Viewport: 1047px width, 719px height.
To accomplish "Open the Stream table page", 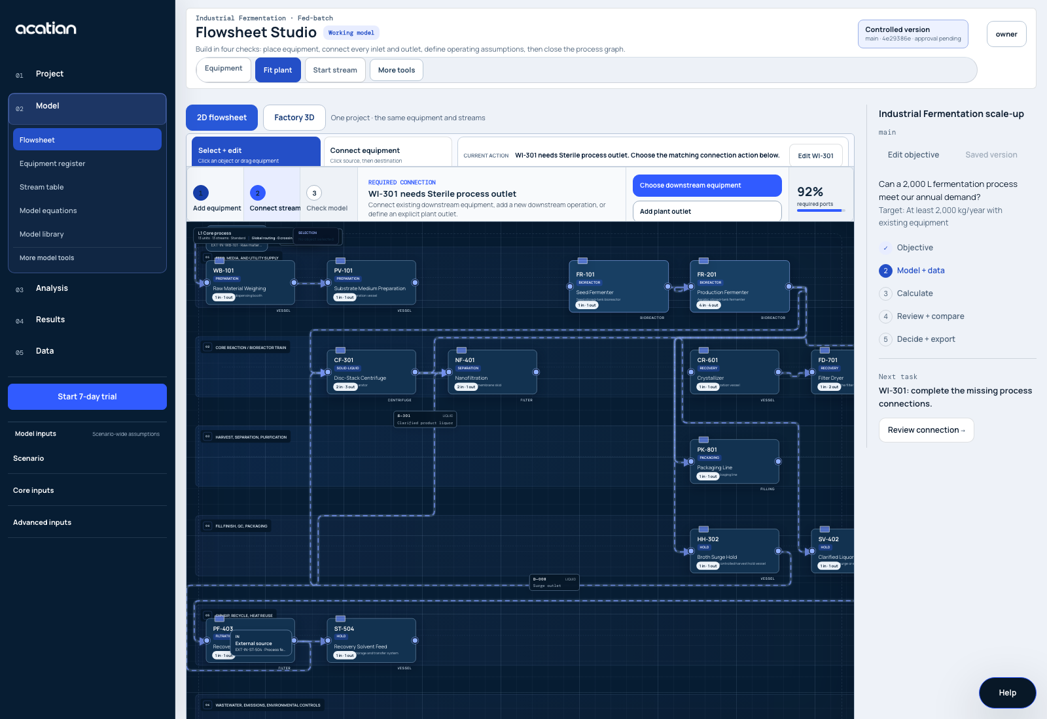I will click(x=87, y=187).
